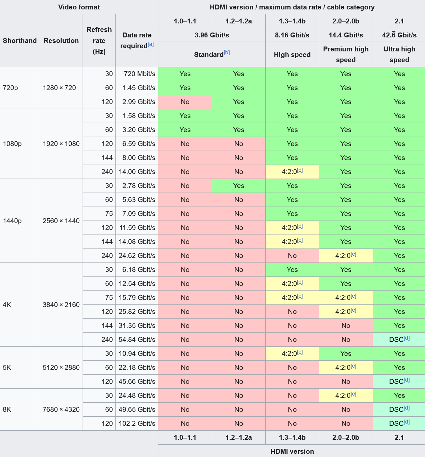Viewport: 425px width, 457px height.
Task: Click the '1920 × 1080' resolution cell
Action: point(61,144)
